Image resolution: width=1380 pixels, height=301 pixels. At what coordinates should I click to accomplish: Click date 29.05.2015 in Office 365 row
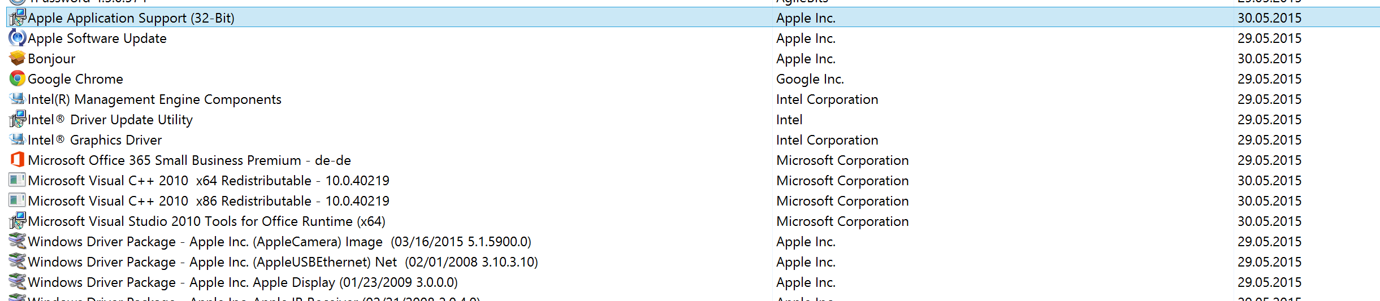(1269, 160)
